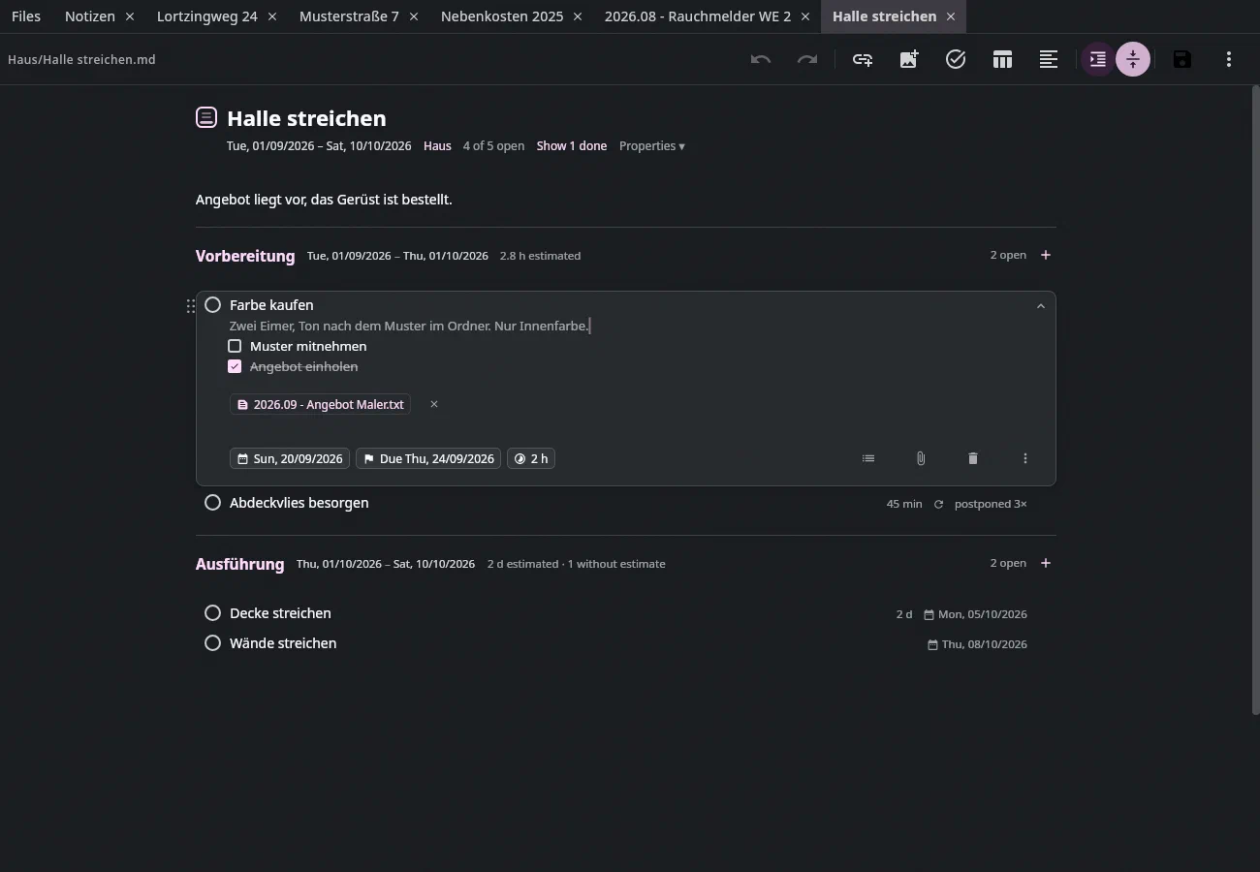Open the scheduled date Sun, 20/09/2026 chip
Image resolution: width=1260 pixels, height=872 pixels.
pos(290,458)
